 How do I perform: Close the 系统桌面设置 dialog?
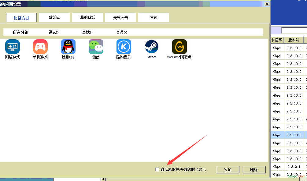tap(267, 4)
